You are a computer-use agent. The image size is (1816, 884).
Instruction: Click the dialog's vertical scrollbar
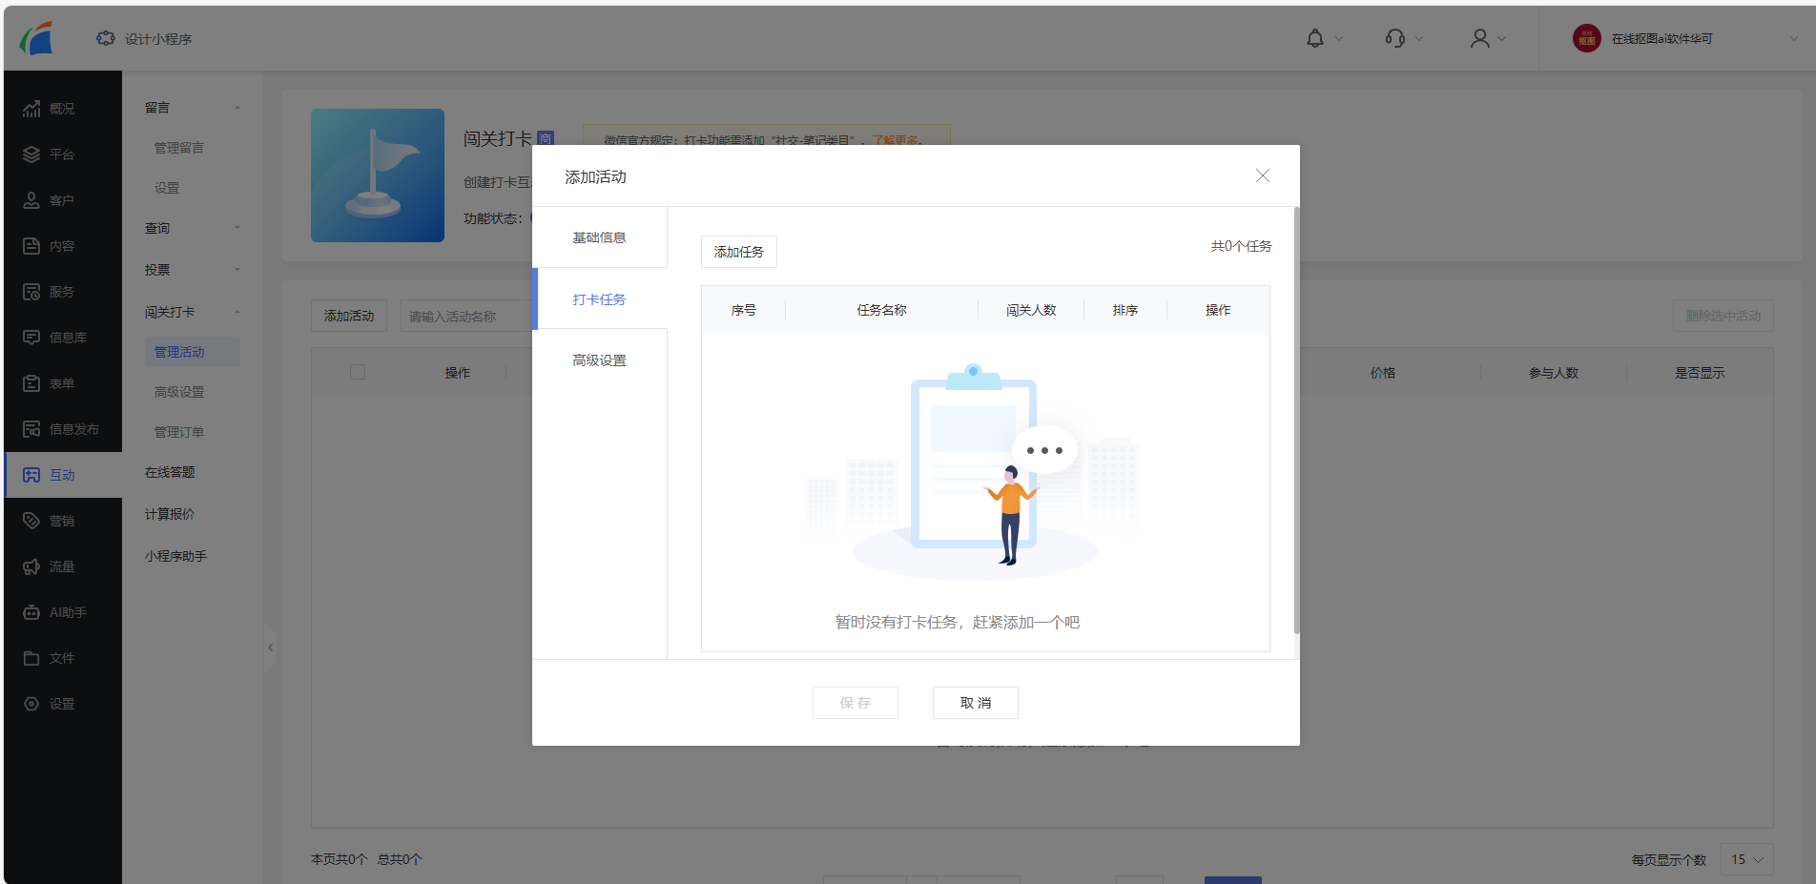coord(1296,420)
